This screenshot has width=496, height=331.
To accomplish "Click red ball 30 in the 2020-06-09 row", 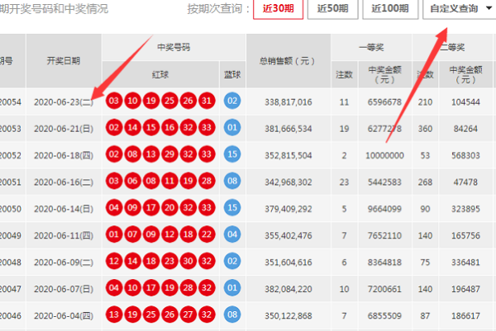I will pyautogui.click(x=188, y=261).
